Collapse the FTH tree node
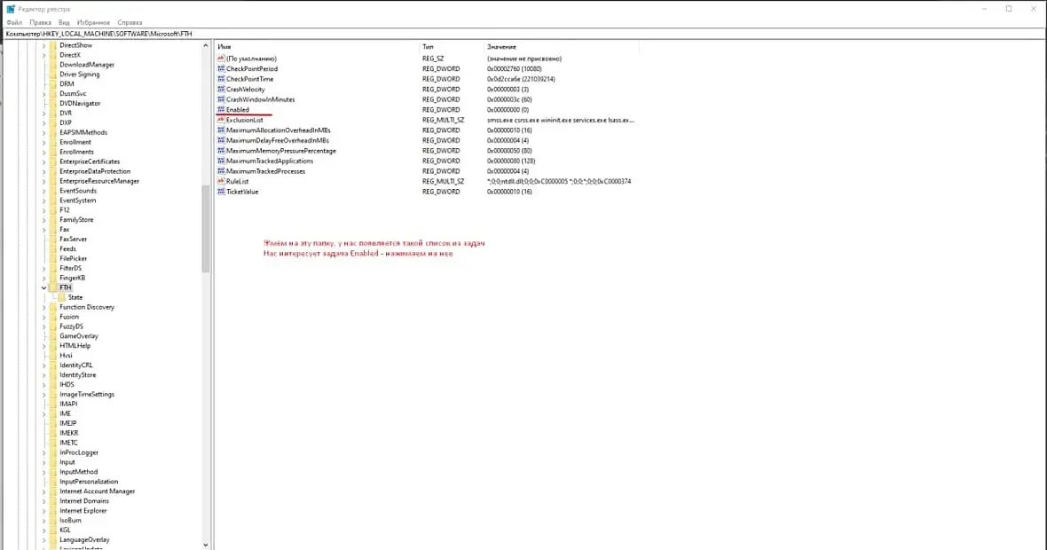The height and width of the screenshot is (550, 1047). pyautogui.click(x=44, y=287)
